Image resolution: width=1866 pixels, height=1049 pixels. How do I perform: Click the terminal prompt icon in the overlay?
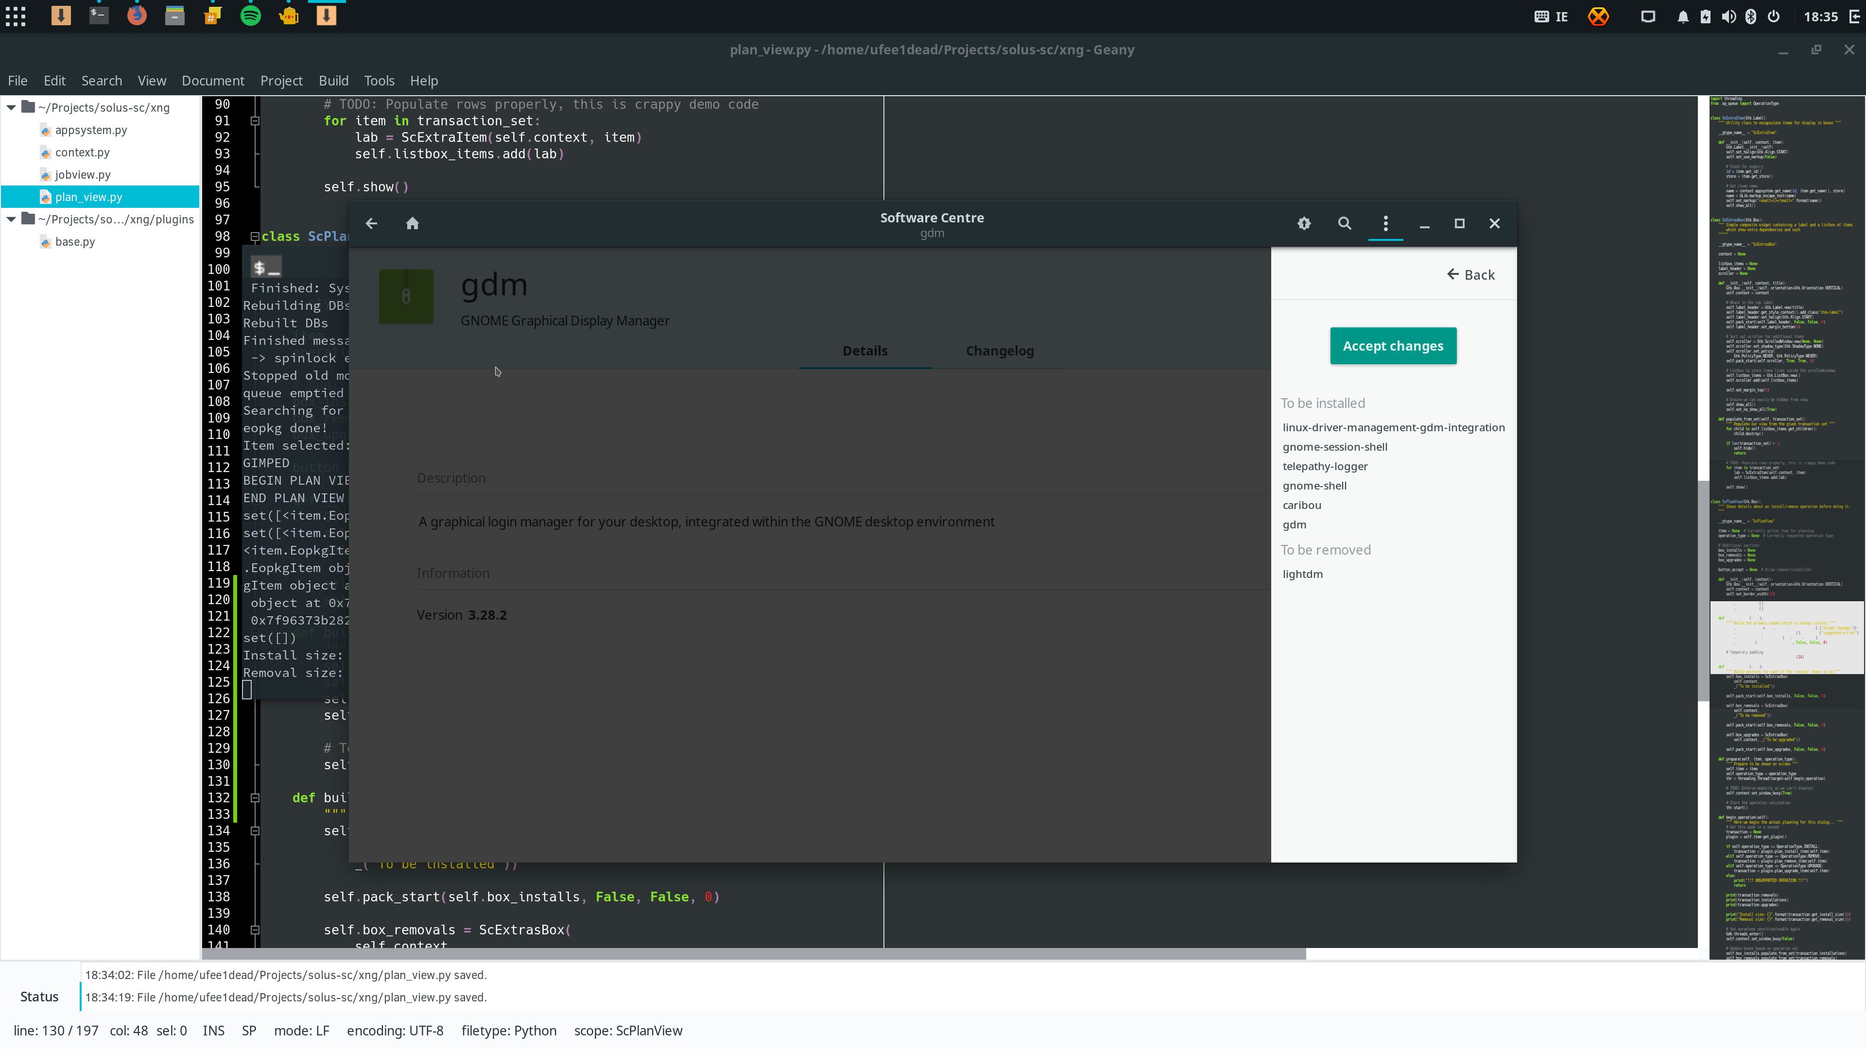266,267
